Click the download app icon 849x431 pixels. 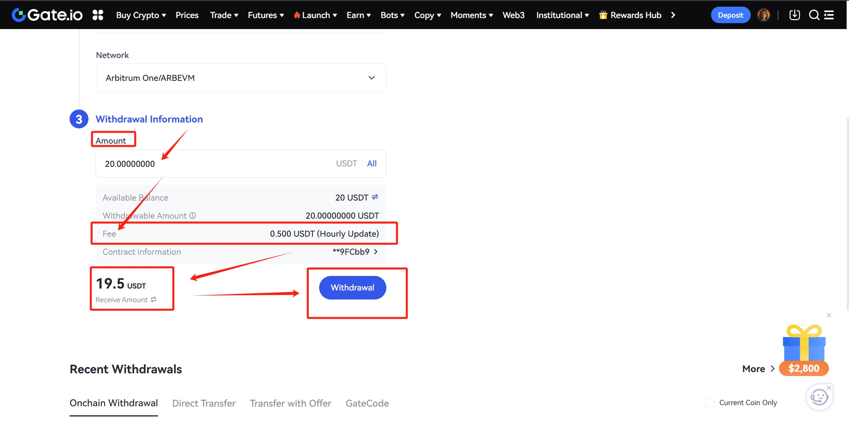[794, 15]
